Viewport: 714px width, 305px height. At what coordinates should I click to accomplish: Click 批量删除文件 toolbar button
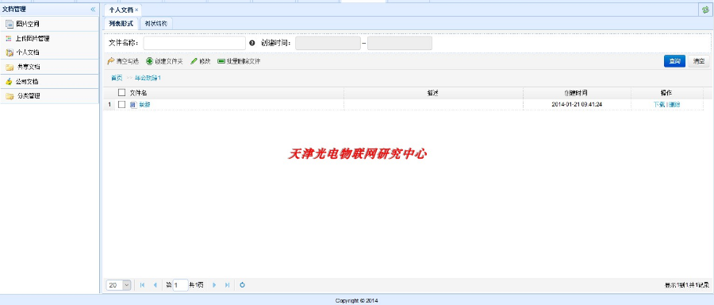[x=239, y=61]
